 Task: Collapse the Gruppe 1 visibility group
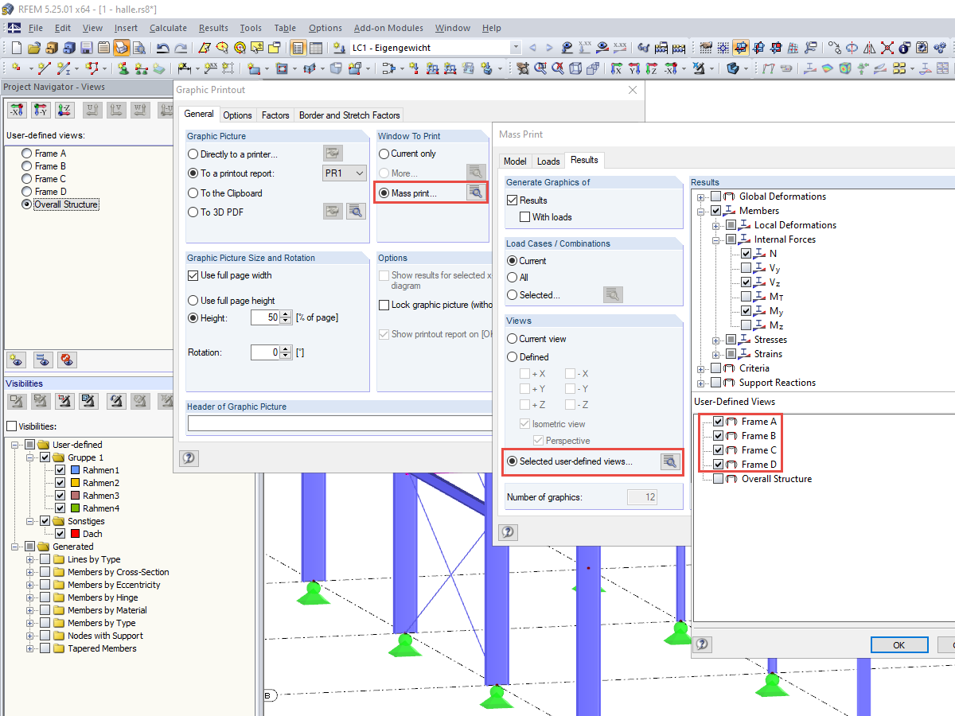point(30,458)
